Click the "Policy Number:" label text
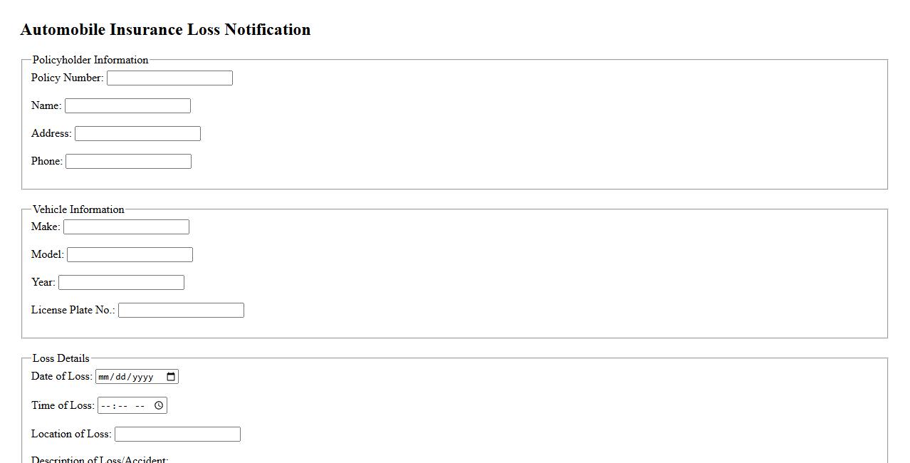This screenshot has height=463, width=910. click(x=67, y=78)
